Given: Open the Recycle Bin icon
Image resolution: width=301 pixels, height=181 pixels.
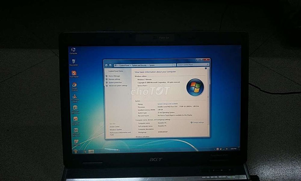Looking at the screenshot, I should (x=74, y=62).
